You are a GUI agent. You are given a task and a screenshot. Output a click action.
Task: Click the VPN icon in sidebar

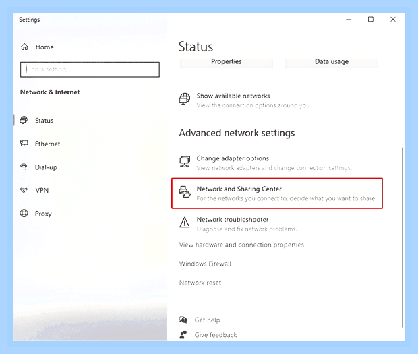pyautogui.click(x=24, y=190)
